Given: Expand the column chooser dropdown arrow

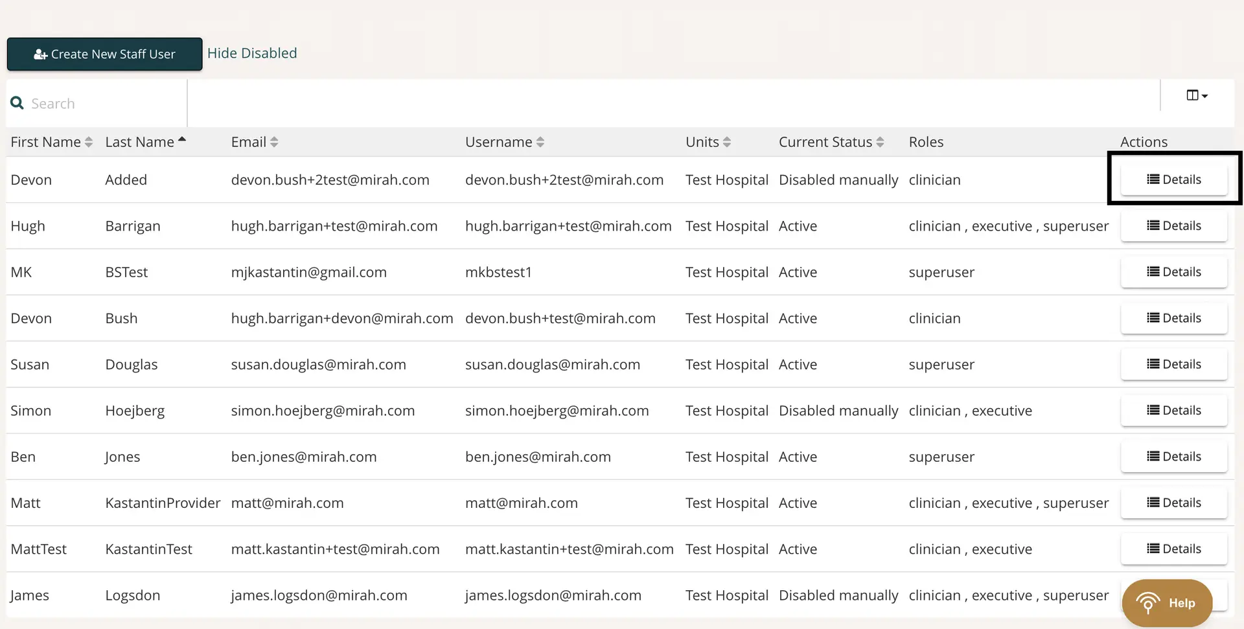Looking at the screenshot, I should click(1204, 96).
